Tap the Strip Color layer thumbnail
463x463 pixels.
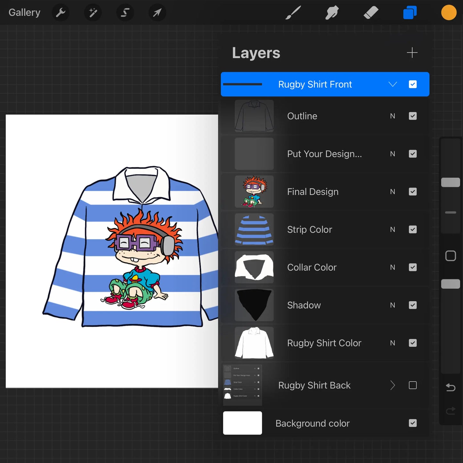tap(254, 229)
